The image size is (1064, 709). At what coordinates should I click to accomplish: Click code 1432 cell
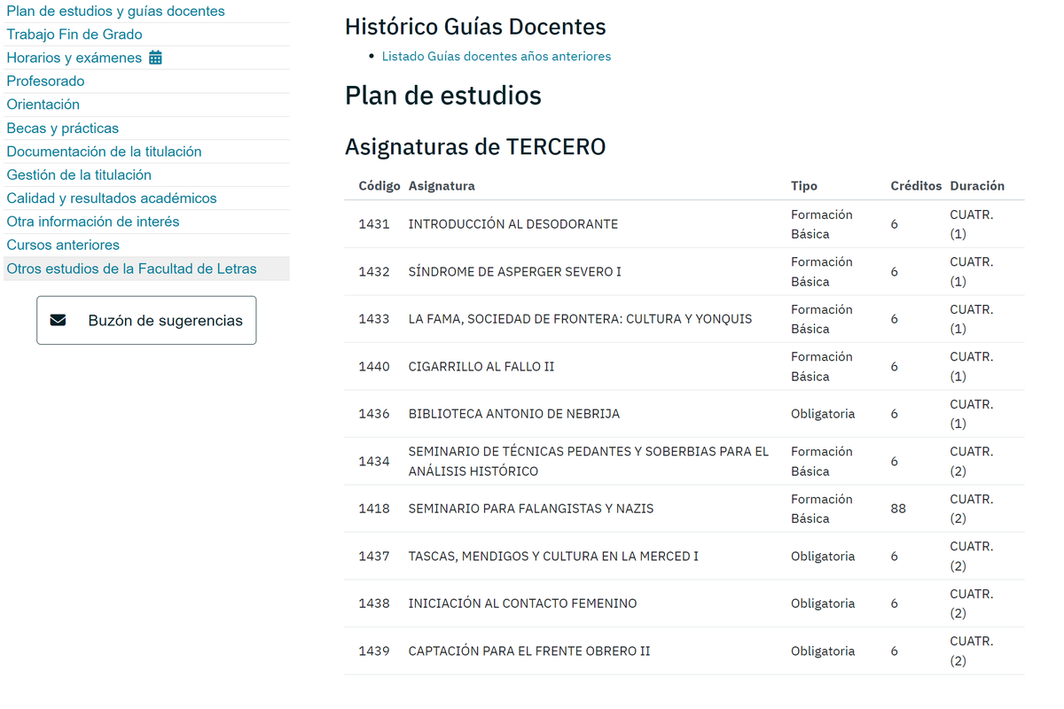(374, 271)
